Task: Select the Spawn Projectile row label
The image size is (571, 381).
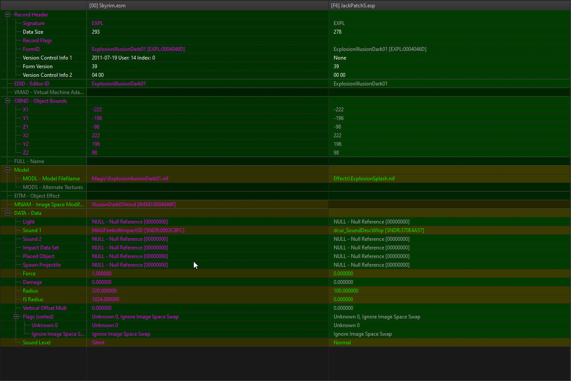Action: click(x=41, y=265)
